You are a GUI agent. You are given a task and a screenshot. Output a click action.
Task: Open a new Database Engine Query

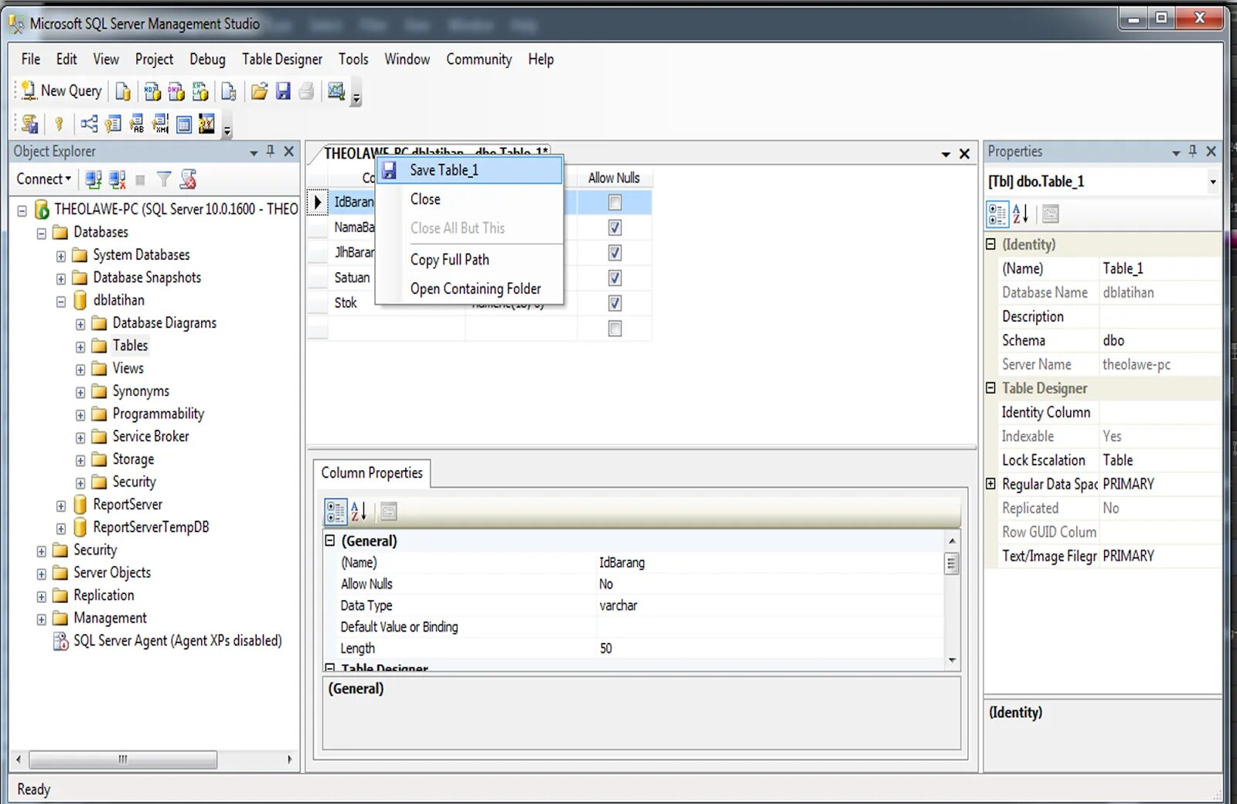(x=123, y=92)
